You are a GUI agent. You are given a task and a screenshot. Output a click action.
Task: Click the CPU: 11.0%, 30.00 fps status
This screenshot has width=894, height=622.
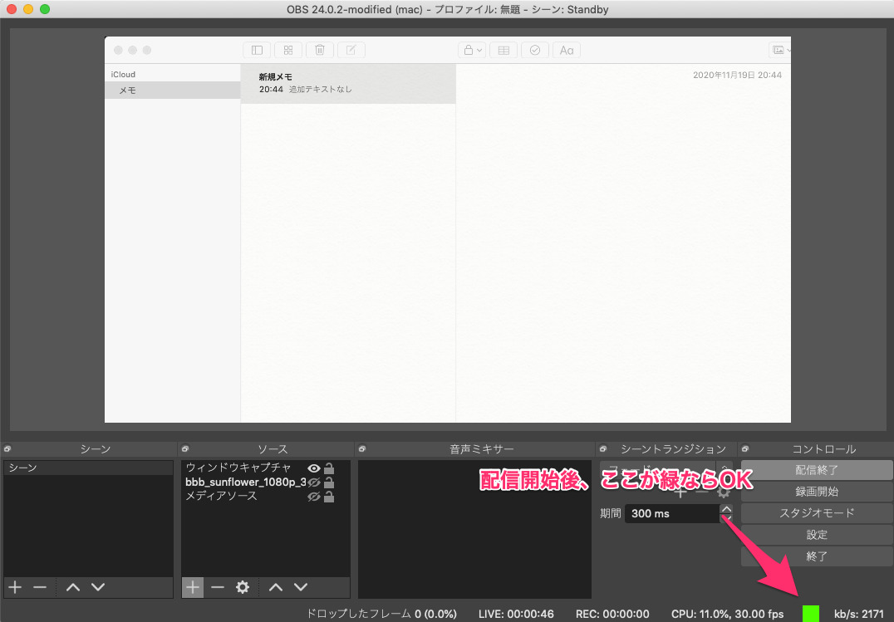[x=728, y=614]
